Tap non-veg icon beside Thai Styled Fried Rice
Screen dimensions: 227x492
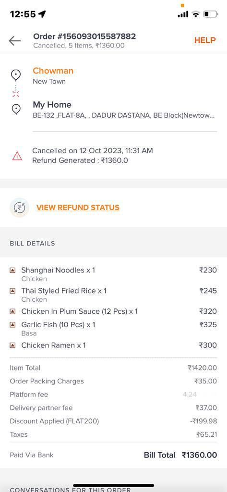(x=12, y=291)
